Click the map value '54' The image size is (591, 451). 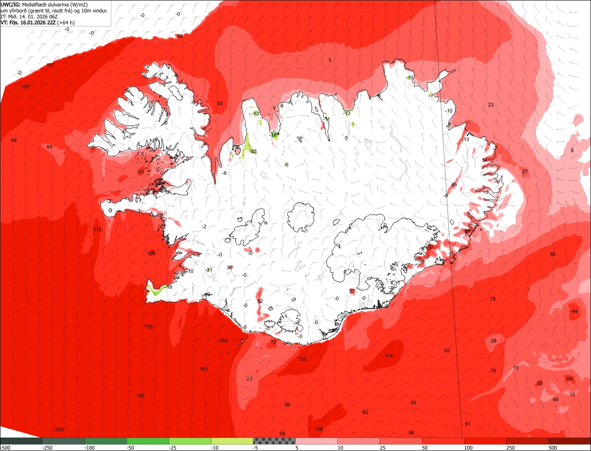click(x=485, y=160)
